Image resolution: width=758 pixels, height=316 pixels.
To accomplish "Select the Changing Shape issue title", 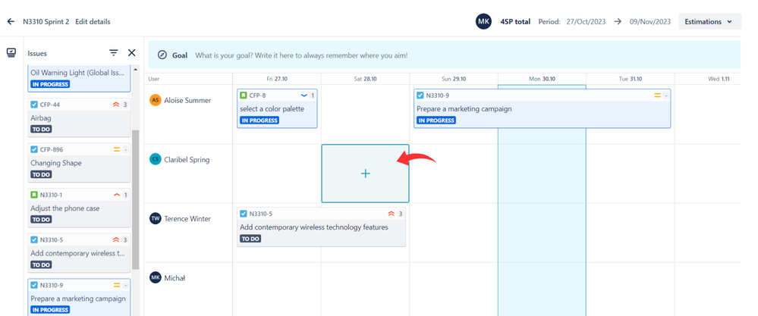I will tap(56, 163).
